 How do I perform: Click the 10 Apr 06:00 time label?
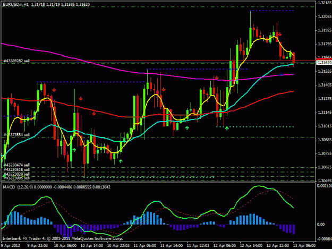65,245
